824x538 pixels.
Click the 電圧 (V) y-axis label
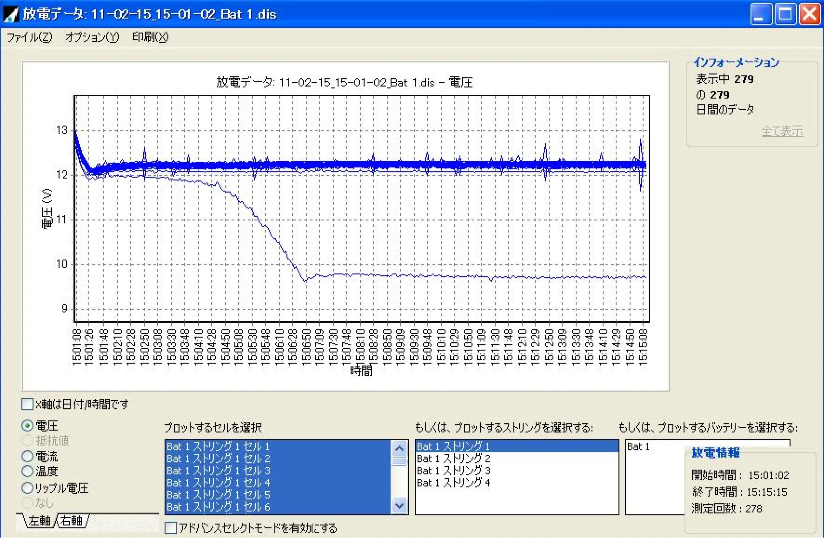pos(47,208)
